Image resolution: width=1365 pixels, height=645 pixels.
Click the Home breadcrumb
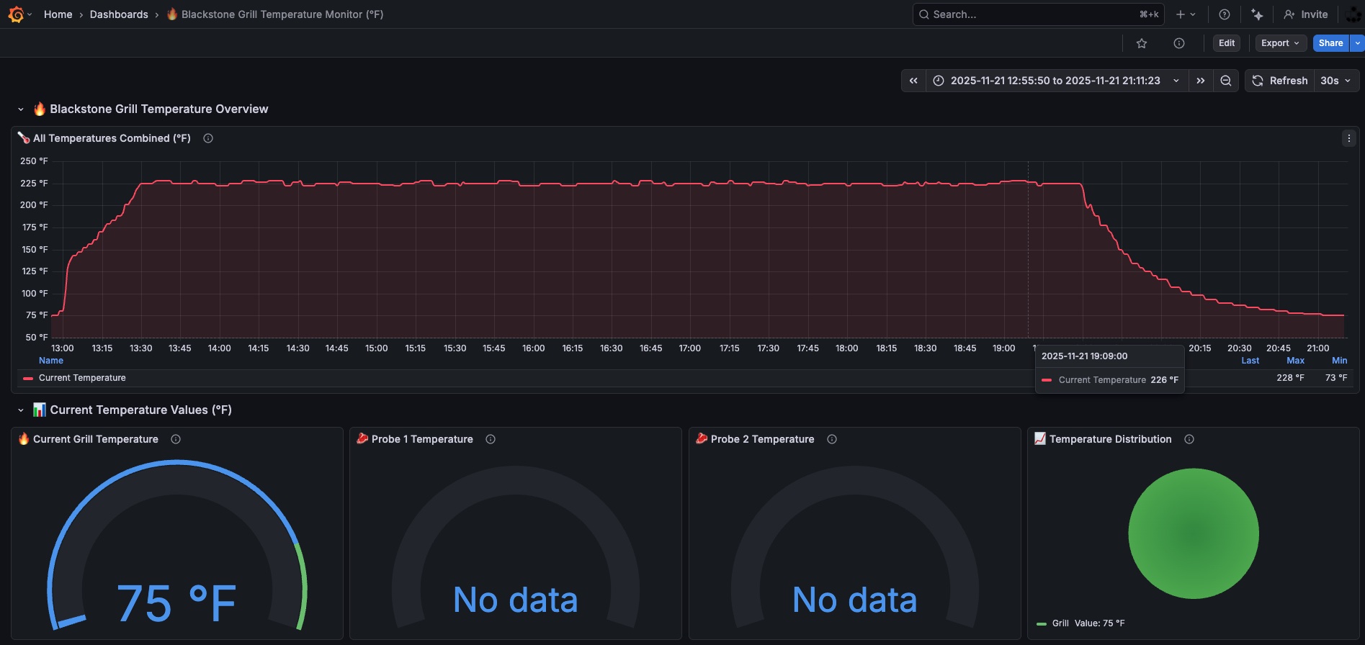[x=58, y=14]
